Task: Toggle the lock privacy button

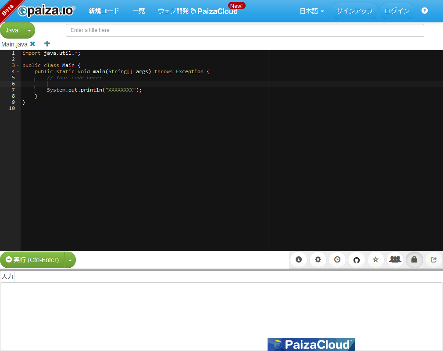Action: pyautogui.click(x=414, y=260)
